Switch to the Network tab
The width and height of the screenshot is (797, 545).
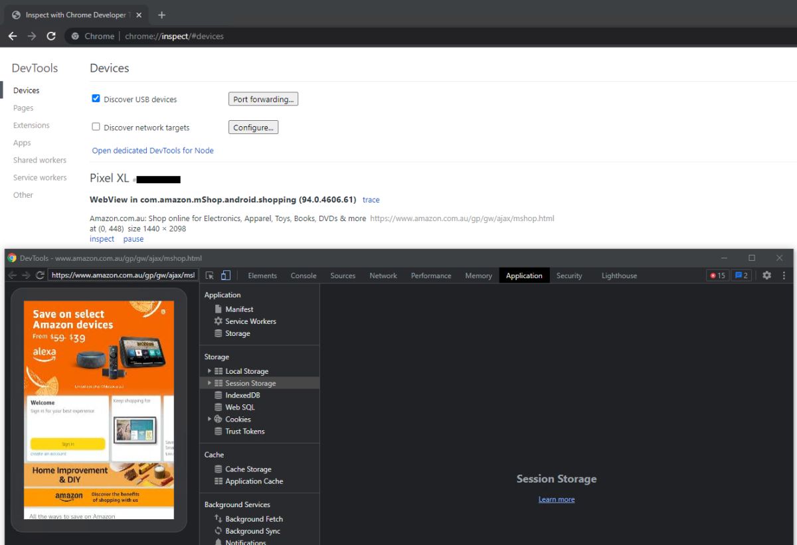[x=383, y=275]
